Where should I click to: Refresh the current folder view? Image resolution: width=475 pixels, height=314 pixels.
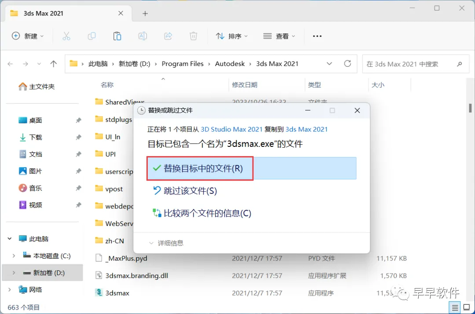(x=347, y=64)
